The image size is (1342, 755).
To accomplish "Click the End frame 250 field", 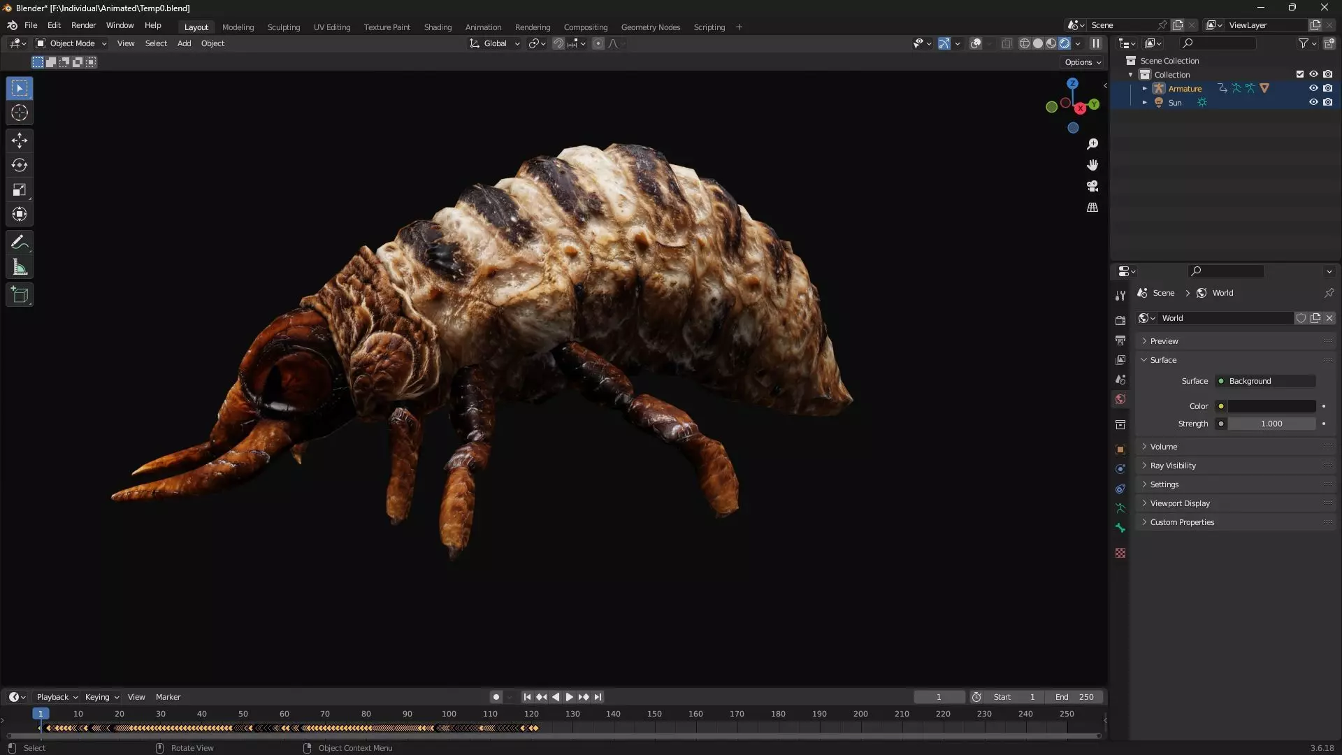I will point(1074,697).
